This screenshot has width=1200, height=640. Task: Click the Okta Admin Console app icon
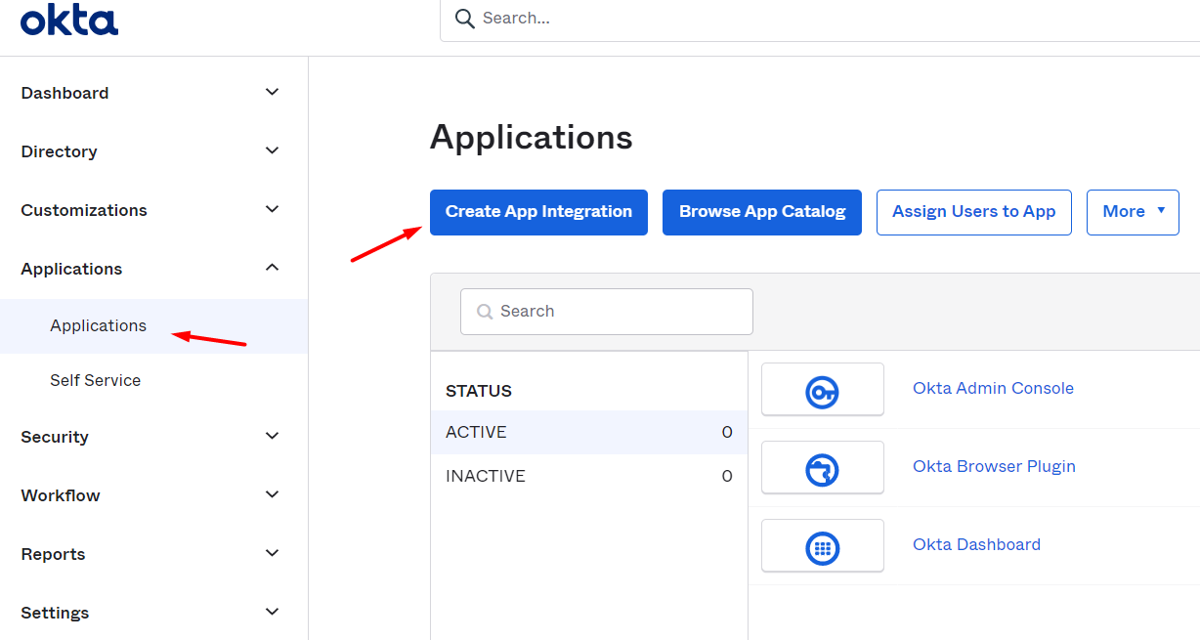click(822, 389)
